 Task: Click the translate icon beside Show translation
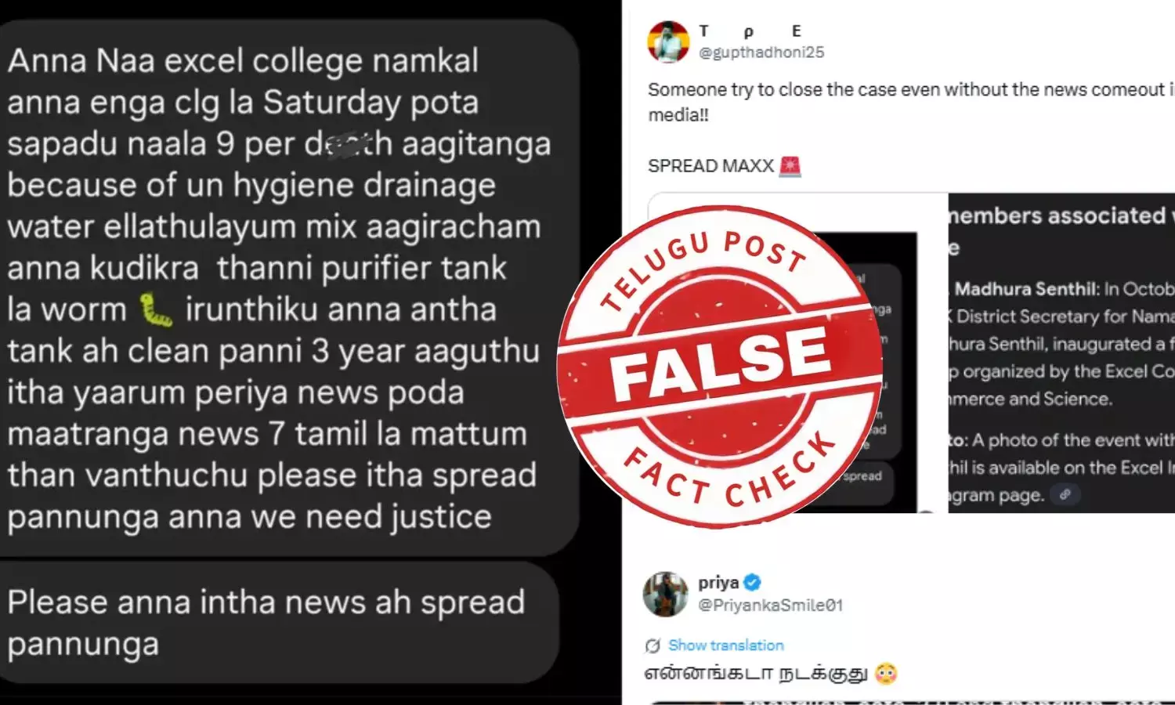pyautogui.click(x=653, y=645)
